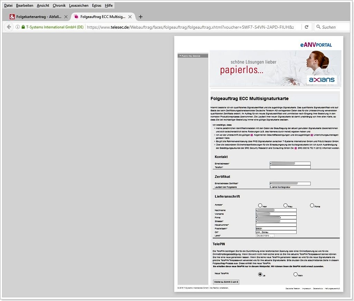Image resolution: width=354 pixels, height=301 pixels.
Task: Select the Frau salutation radio button
Action: (x=285, y=205)
